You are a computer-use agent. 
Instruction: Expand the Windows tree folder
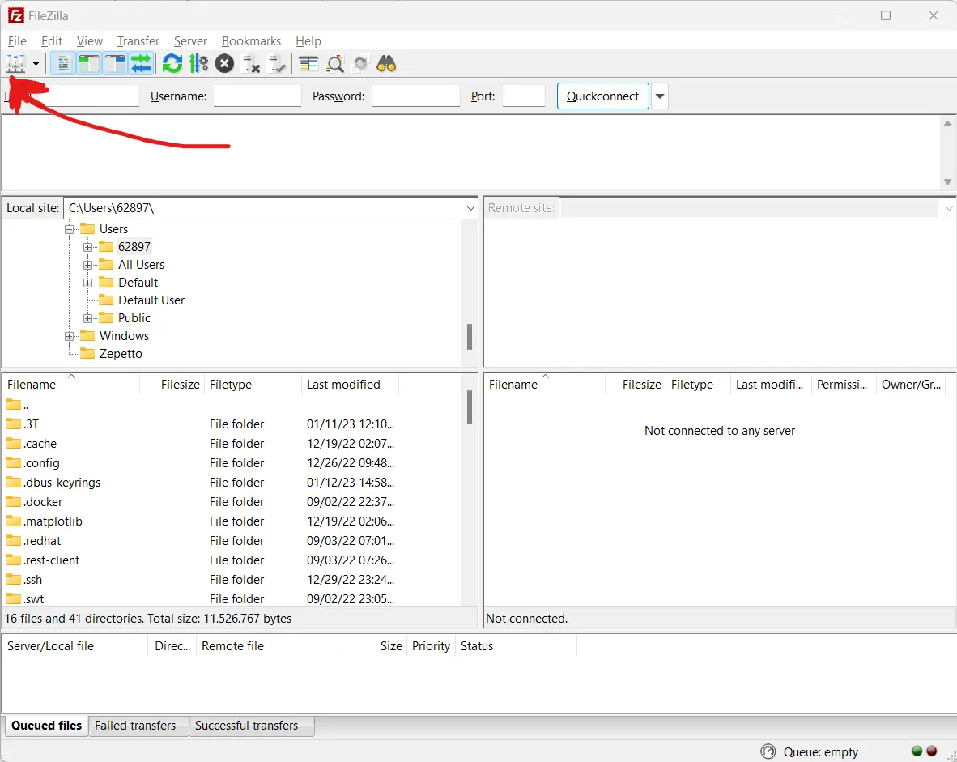coord(70,336)
